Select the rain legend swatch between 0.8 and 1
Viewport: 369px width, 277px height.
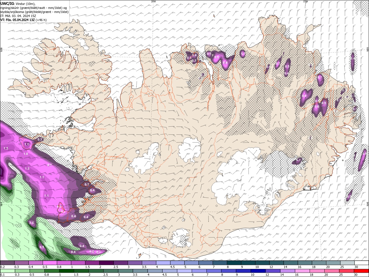click(x=52, y=271)
